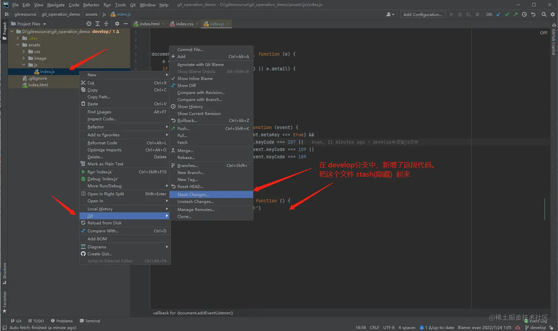558x331 pixels.
Task: Click the 4 spaces indent widget
Action: (407, 327)
